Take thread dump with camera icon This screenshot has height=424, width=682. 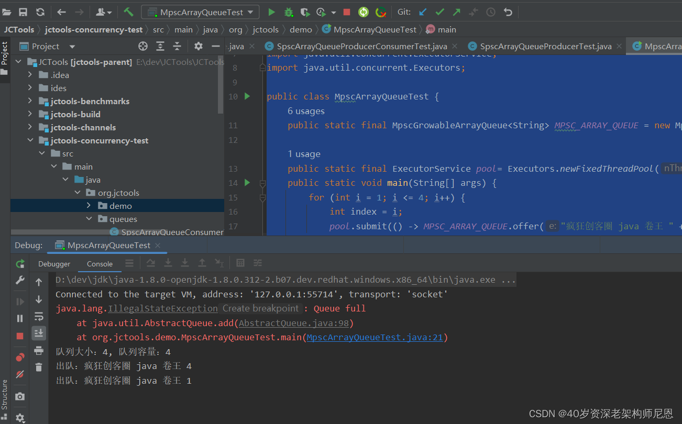(20, 396)
